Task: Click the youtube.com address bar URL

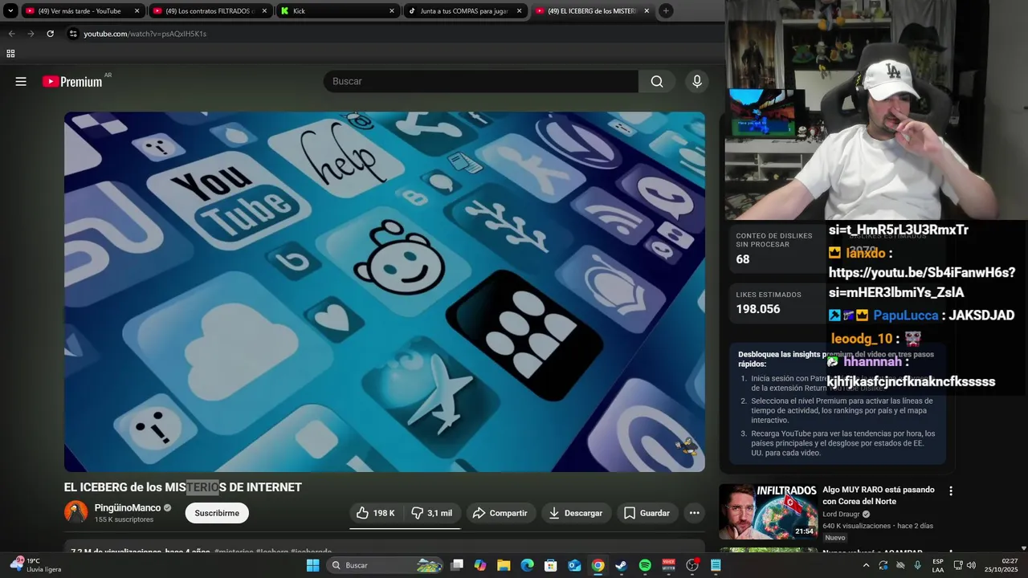Action: pyautogui.click(x=145, y=34)
